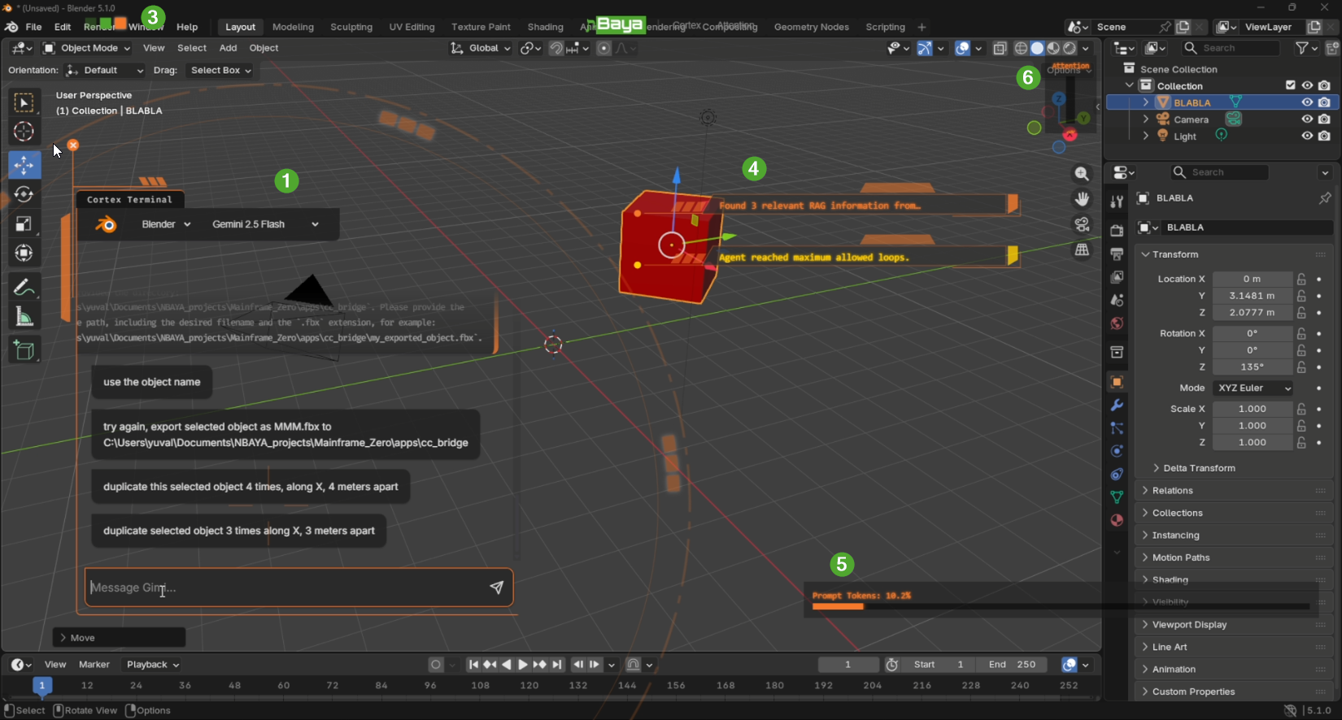
Task: Open the Modifiers wrench tab
Action: (1117, 405)
